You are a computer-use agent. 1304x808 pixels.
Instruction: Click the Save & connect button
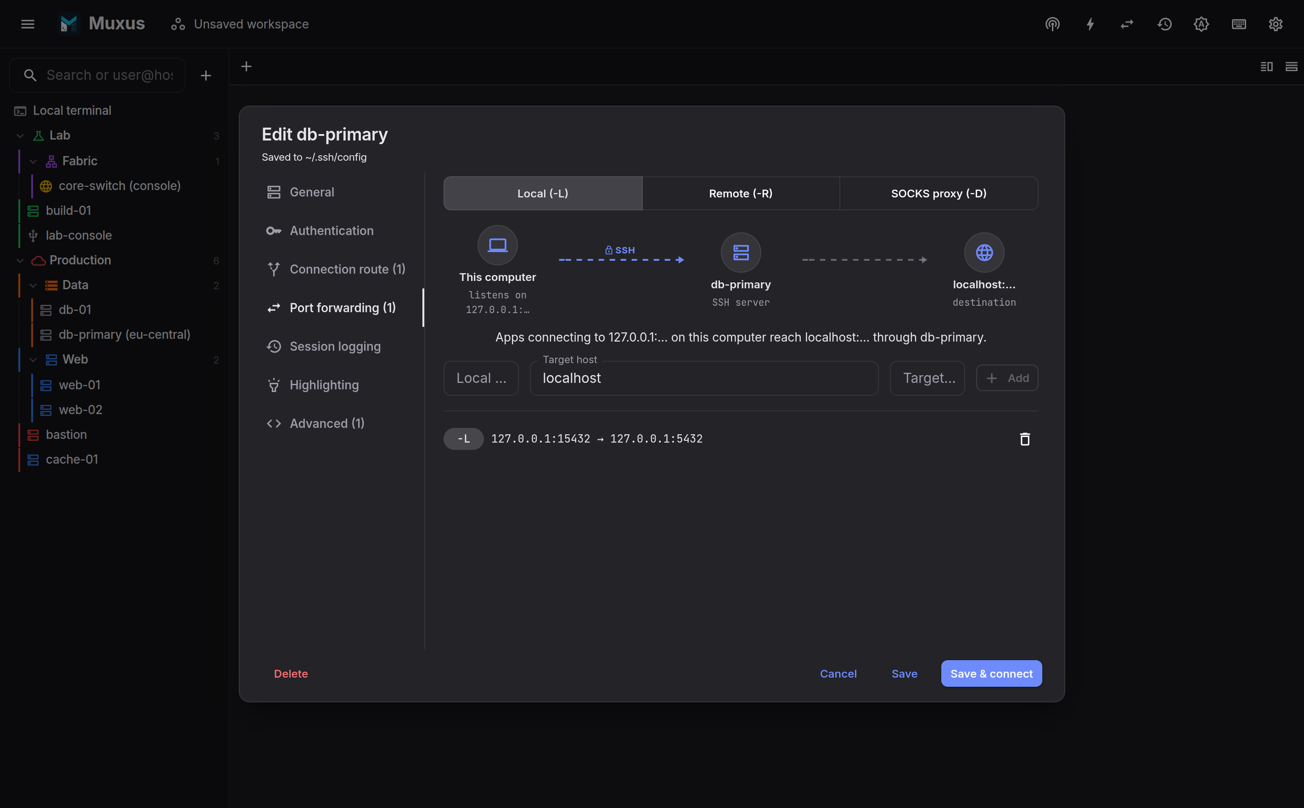(x=991, y=674)
